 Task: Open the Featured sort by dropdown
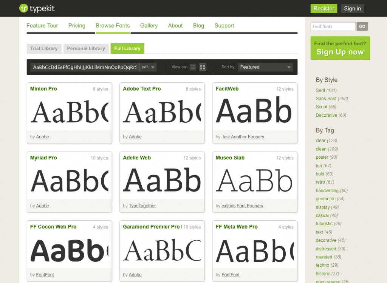click(x=265, y=67)
